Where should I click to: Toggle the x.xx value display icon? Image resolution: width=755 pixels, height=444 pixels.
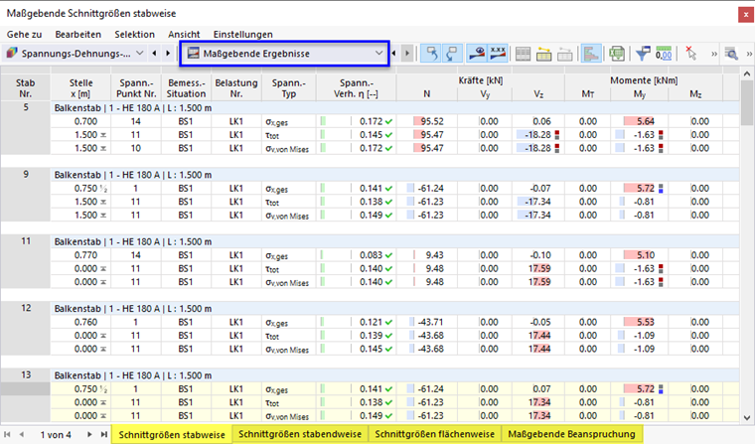click(498, 54)
